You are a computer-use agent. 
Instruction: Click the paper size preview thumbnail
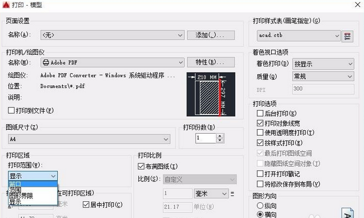211,94
